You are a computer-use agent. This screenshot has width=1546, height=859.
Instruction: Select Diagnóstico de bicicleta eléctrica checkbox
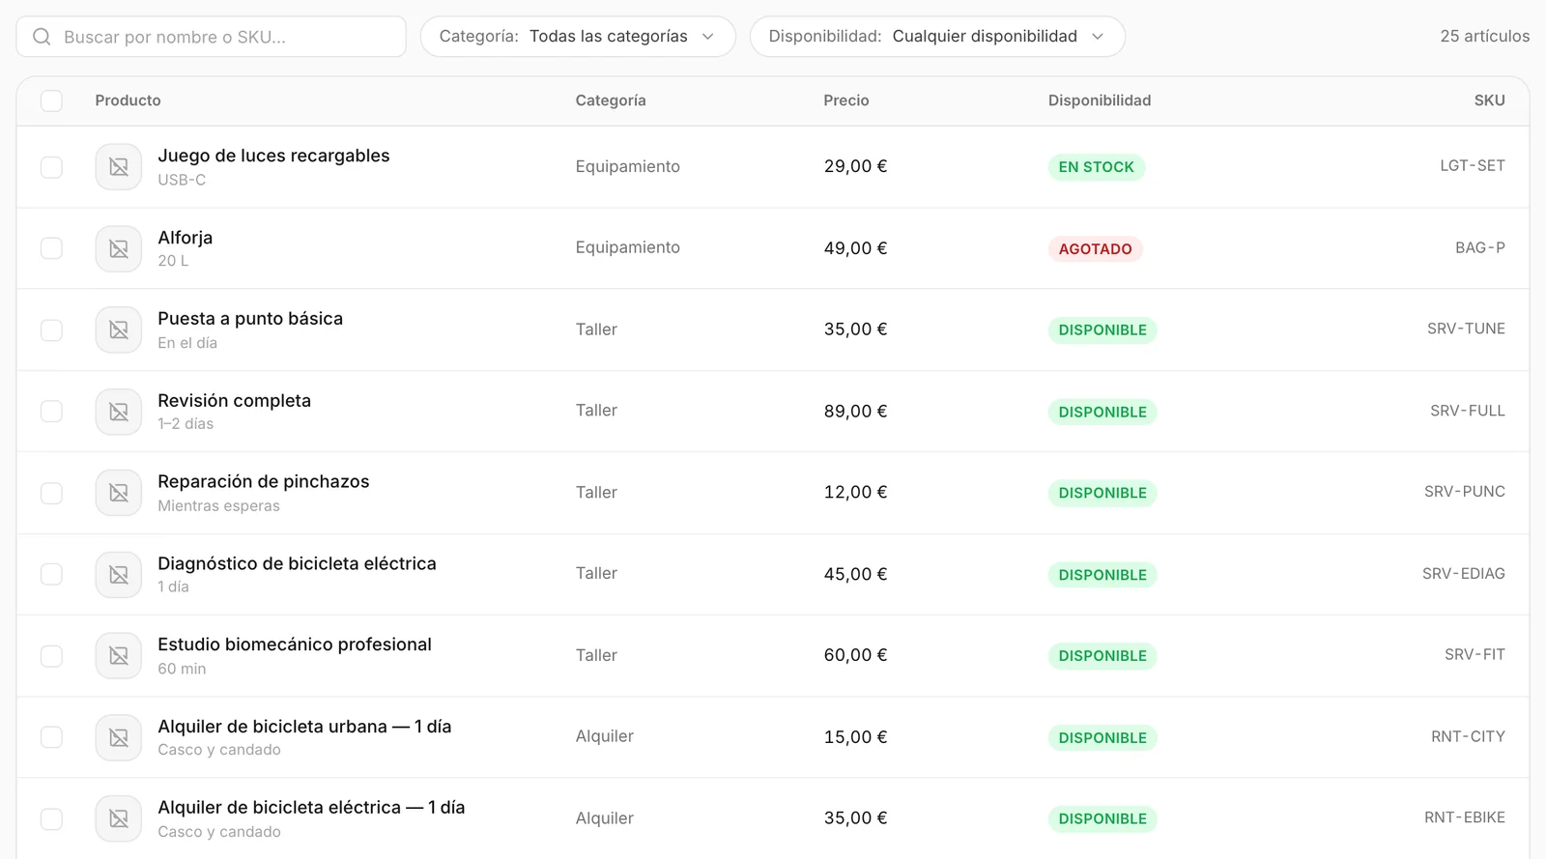click(51, 575)
